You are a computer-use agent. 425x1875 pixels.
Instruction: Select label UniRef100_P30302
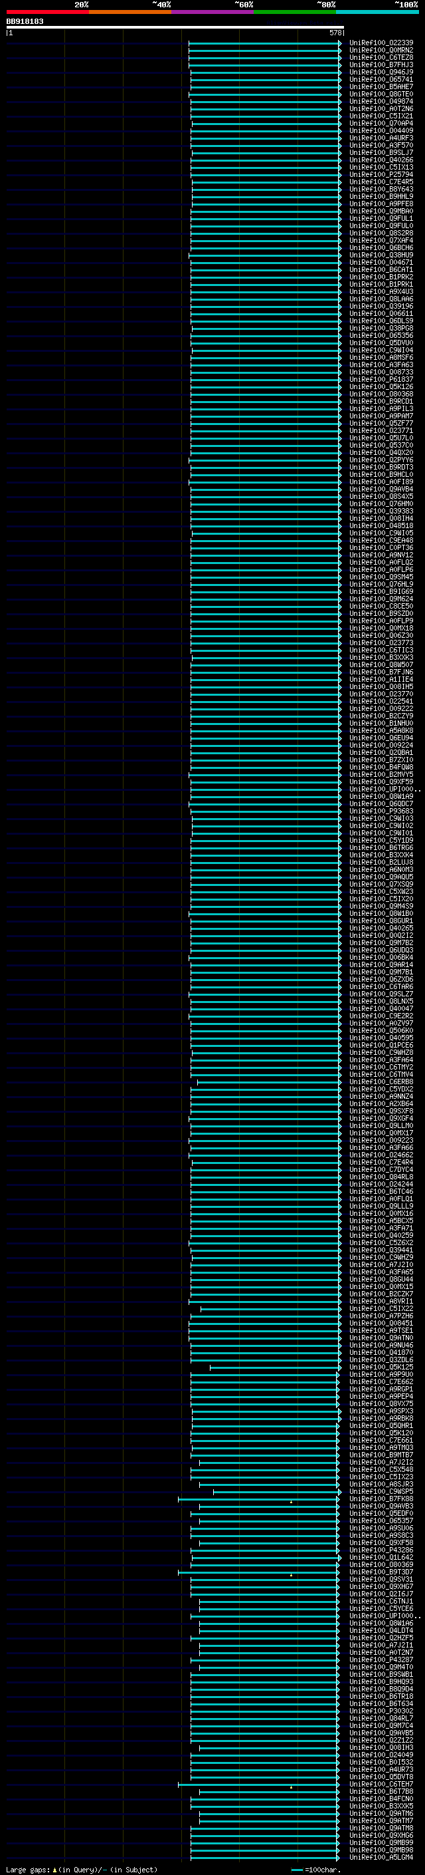[381, 1711]
